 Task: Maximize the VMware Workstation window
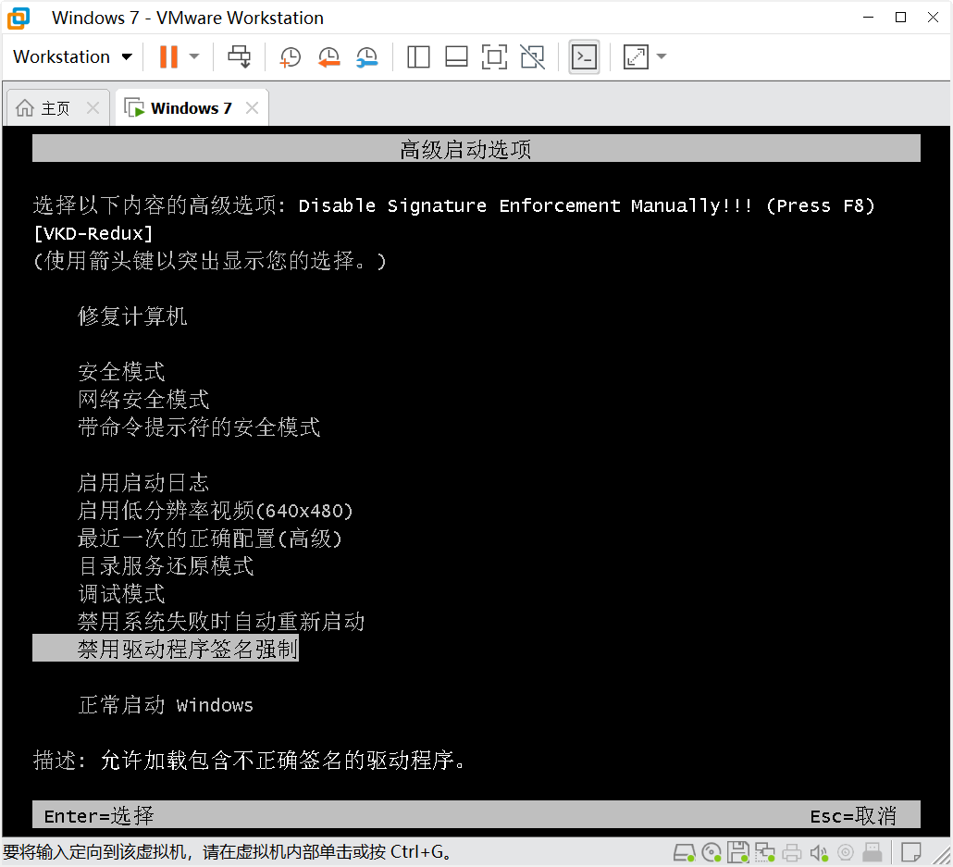pos(901,17)
